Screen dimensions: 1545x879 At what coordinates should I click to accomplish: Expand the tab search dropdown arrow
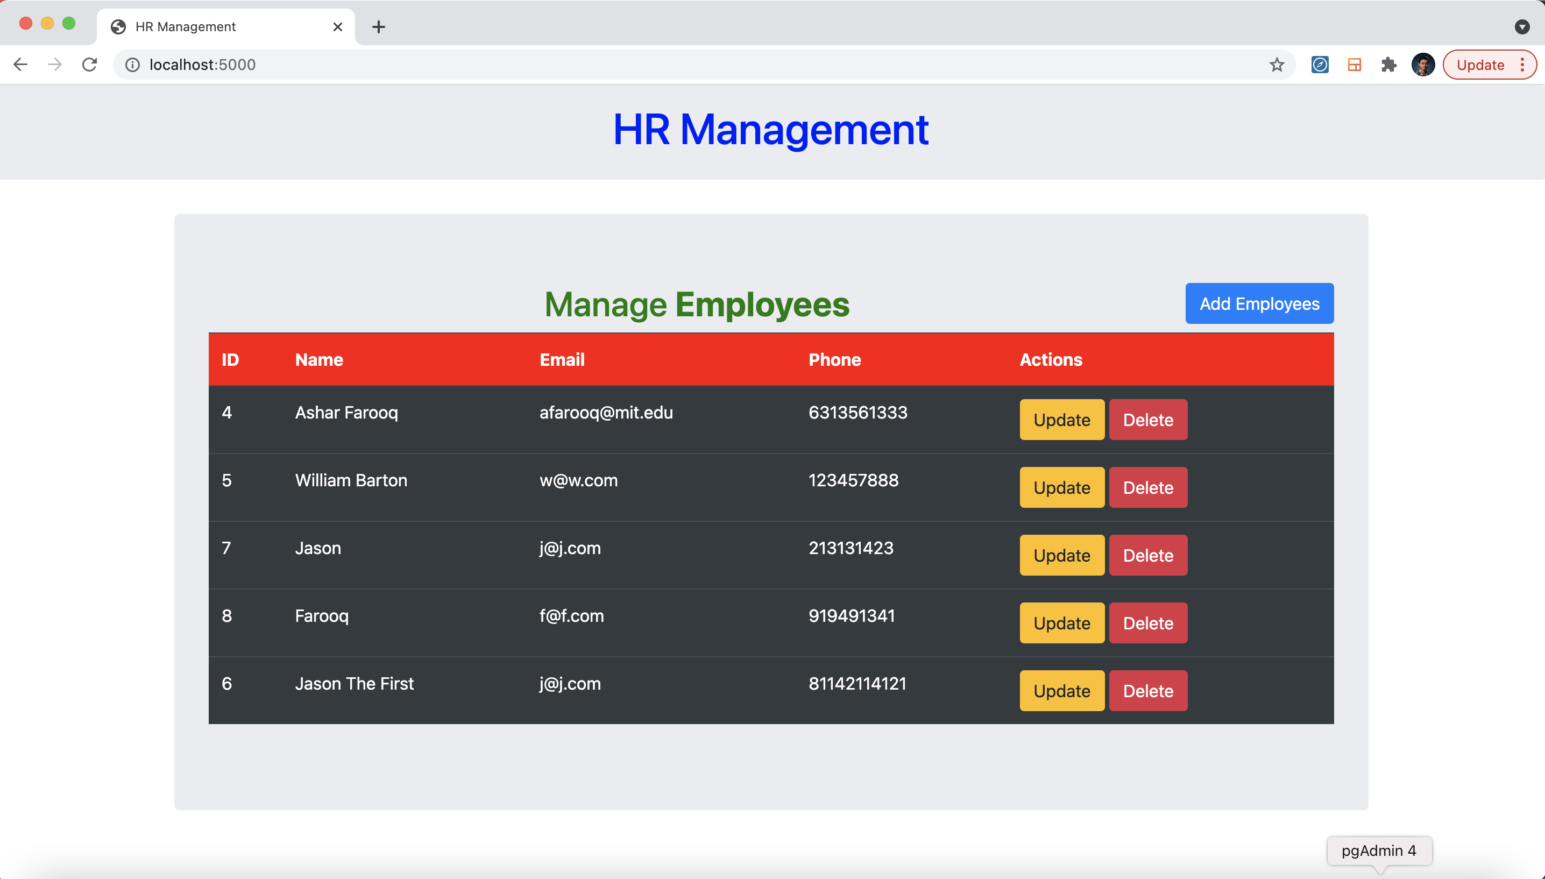point(1522,26)
